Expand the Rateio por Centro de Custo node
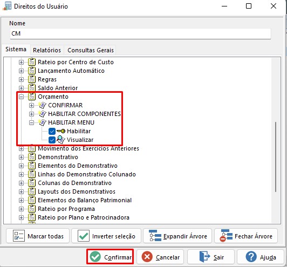This screenshot has width=287, height=267. 21,62
